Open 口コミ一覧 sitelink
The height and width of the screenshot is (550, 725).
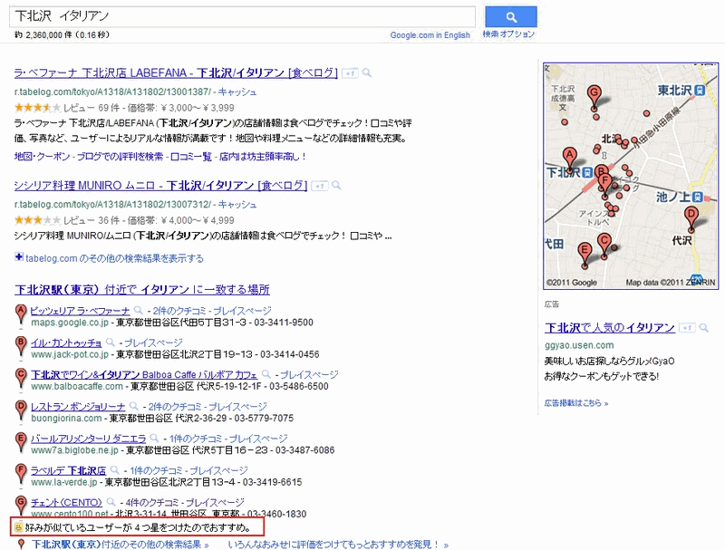click(x=191, y=157)
